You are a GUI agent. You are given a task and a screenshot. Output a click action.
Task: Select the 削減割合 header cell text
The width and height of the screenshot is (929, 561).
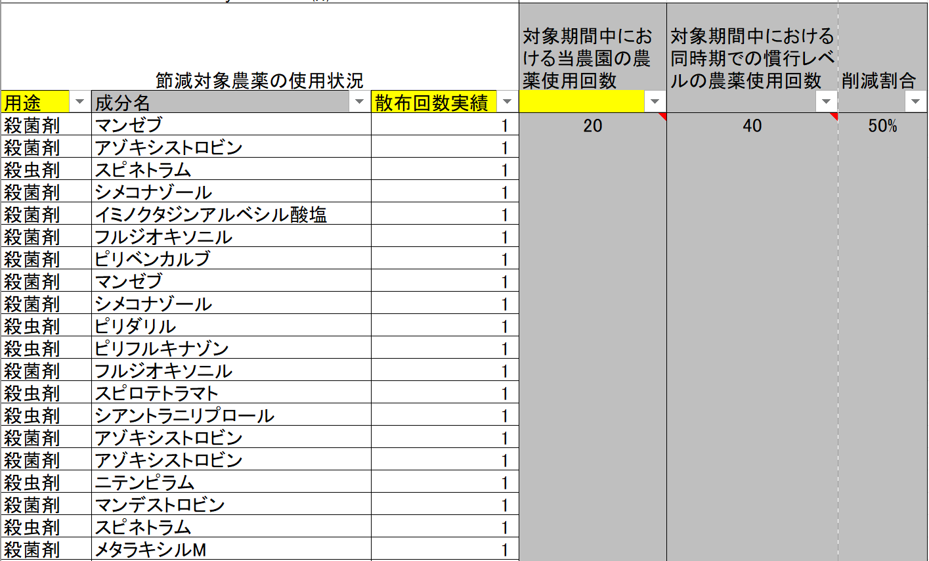coord(878,80)
